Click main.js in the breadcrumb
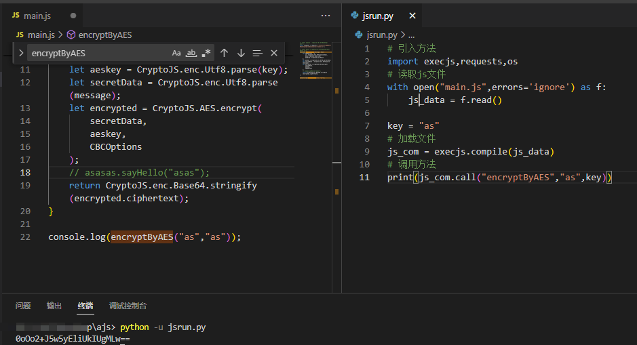The height and width of the screenshot is (345, 637). click(x=41, y=35)
